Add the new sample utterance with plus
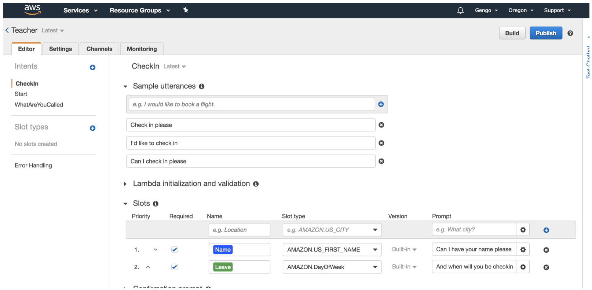The height and width of the screenshot is (290, 592). tap(381, 104)
